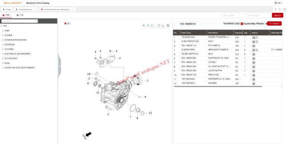Sort by the Part Code column header
This screenshot has width=286, height=144.
pos(193,33)
